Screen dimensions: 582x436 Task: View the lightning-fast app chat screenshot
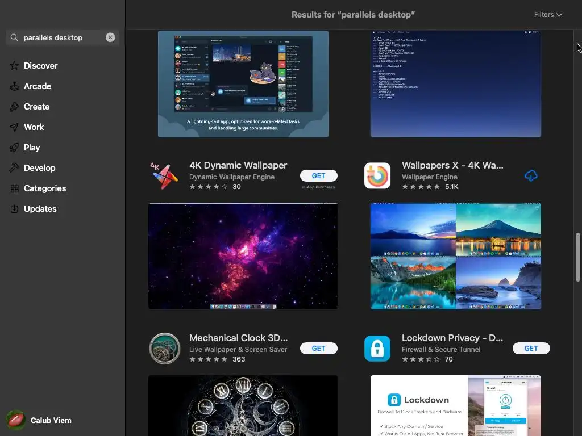243,84
